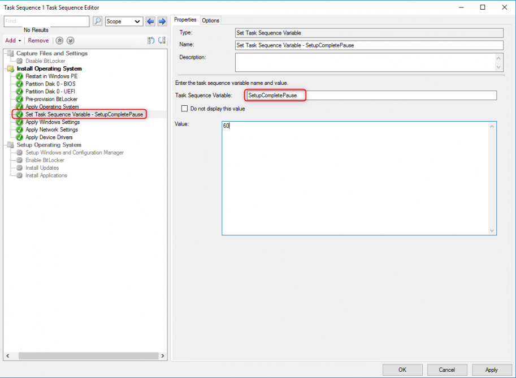
Task: Move the selected step down with the chevron icon
Action: pyautogui.click(x=70, y=40)
